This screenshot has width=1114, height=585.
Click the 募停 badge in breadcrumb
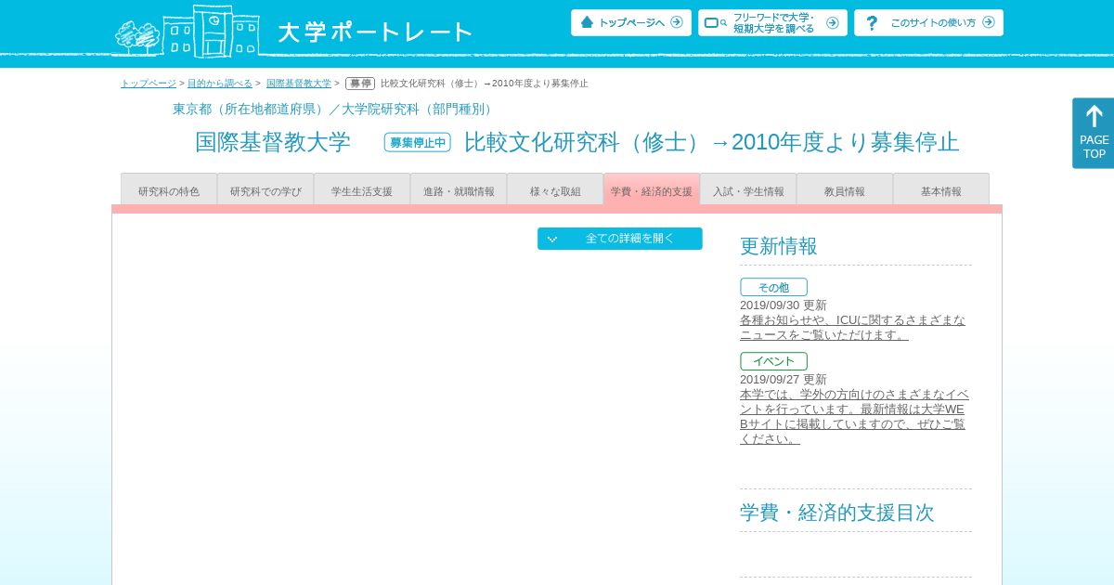point(360,84)
